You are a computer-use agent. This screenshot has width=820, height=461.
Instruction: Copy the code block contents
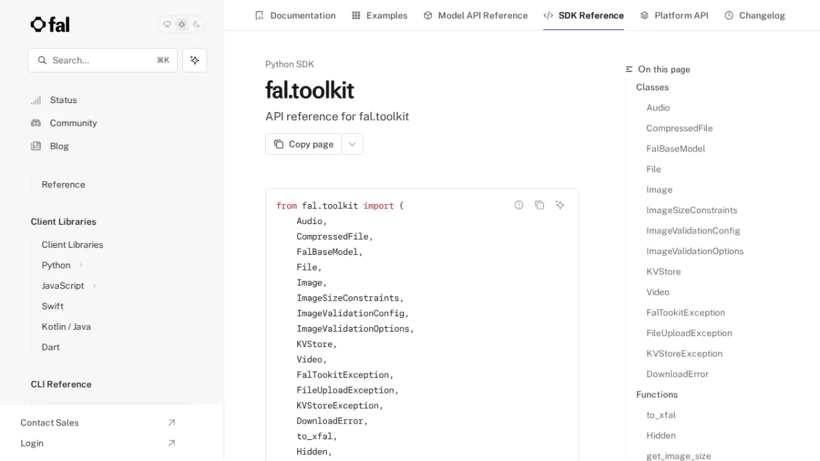click(x=539, y=205)
